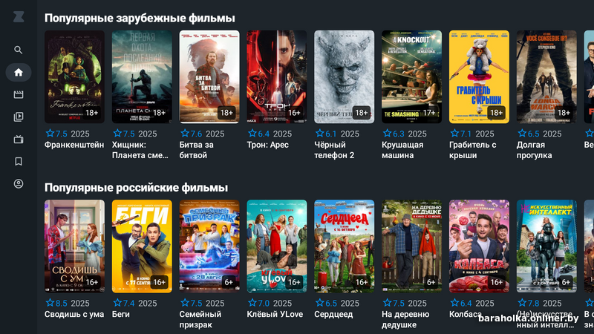Open the Беги movie poster
This screenshot has width=594, height=334.
coord(142,246)
